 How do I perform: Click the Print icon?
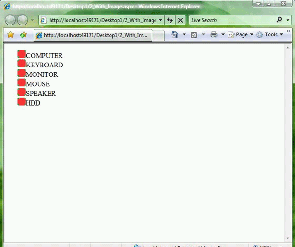[214, 35]
